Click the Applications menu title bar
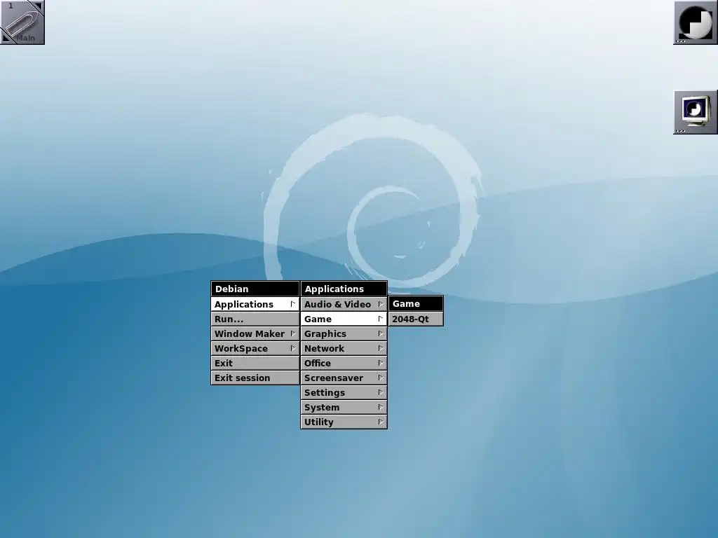 pyautogui.click(x=344, y=289)
